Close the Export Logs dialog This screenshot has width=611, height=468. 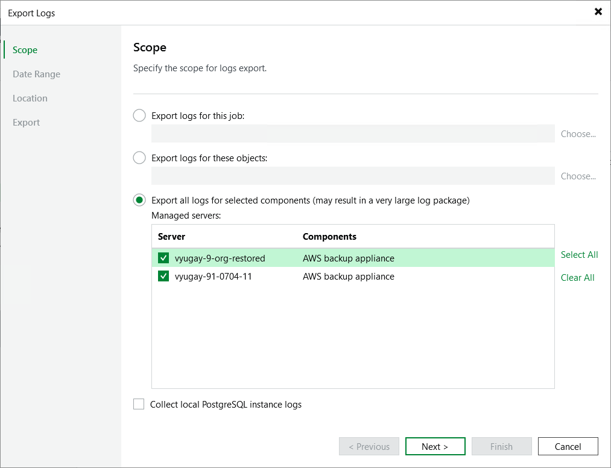598,12
